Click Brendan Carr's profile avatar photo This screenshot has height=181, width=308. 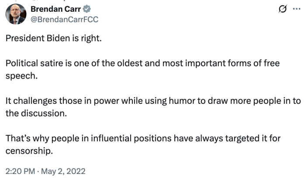click(x=16, y=14)
